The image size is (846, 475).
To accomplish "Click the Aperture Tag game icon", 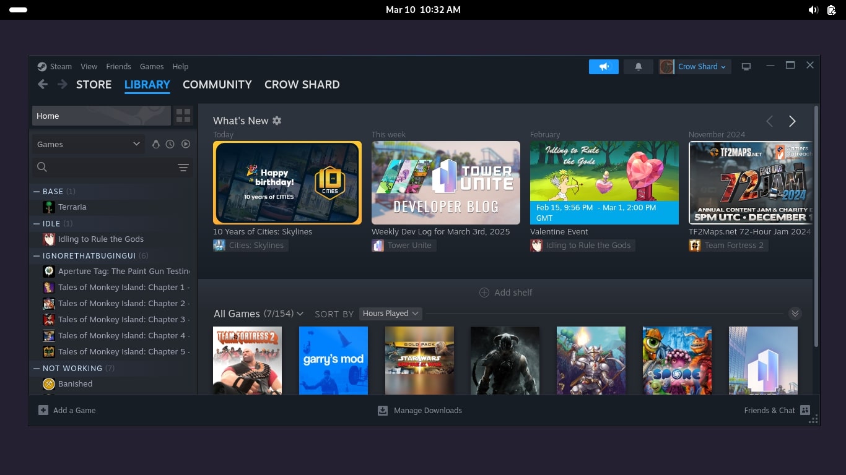I will point(49,272).
